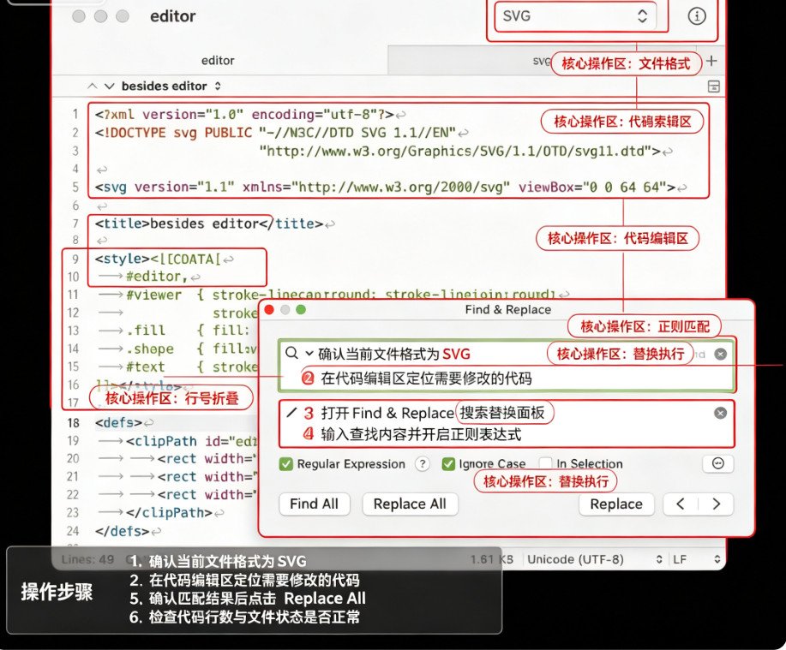Click the svg11.dtd URL line
786x650 pixels.
(459, 151)
